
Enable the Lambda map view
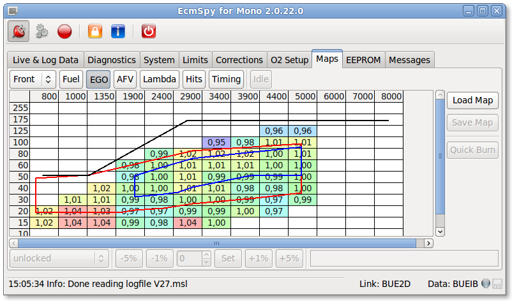(x=160, y=79)
